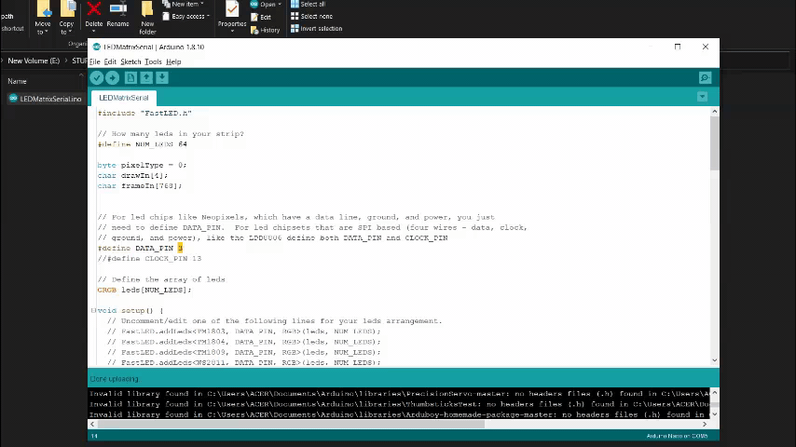Create a new sketch from toolbar
This screenshot has height=447, width=796.
coord(130,78)
